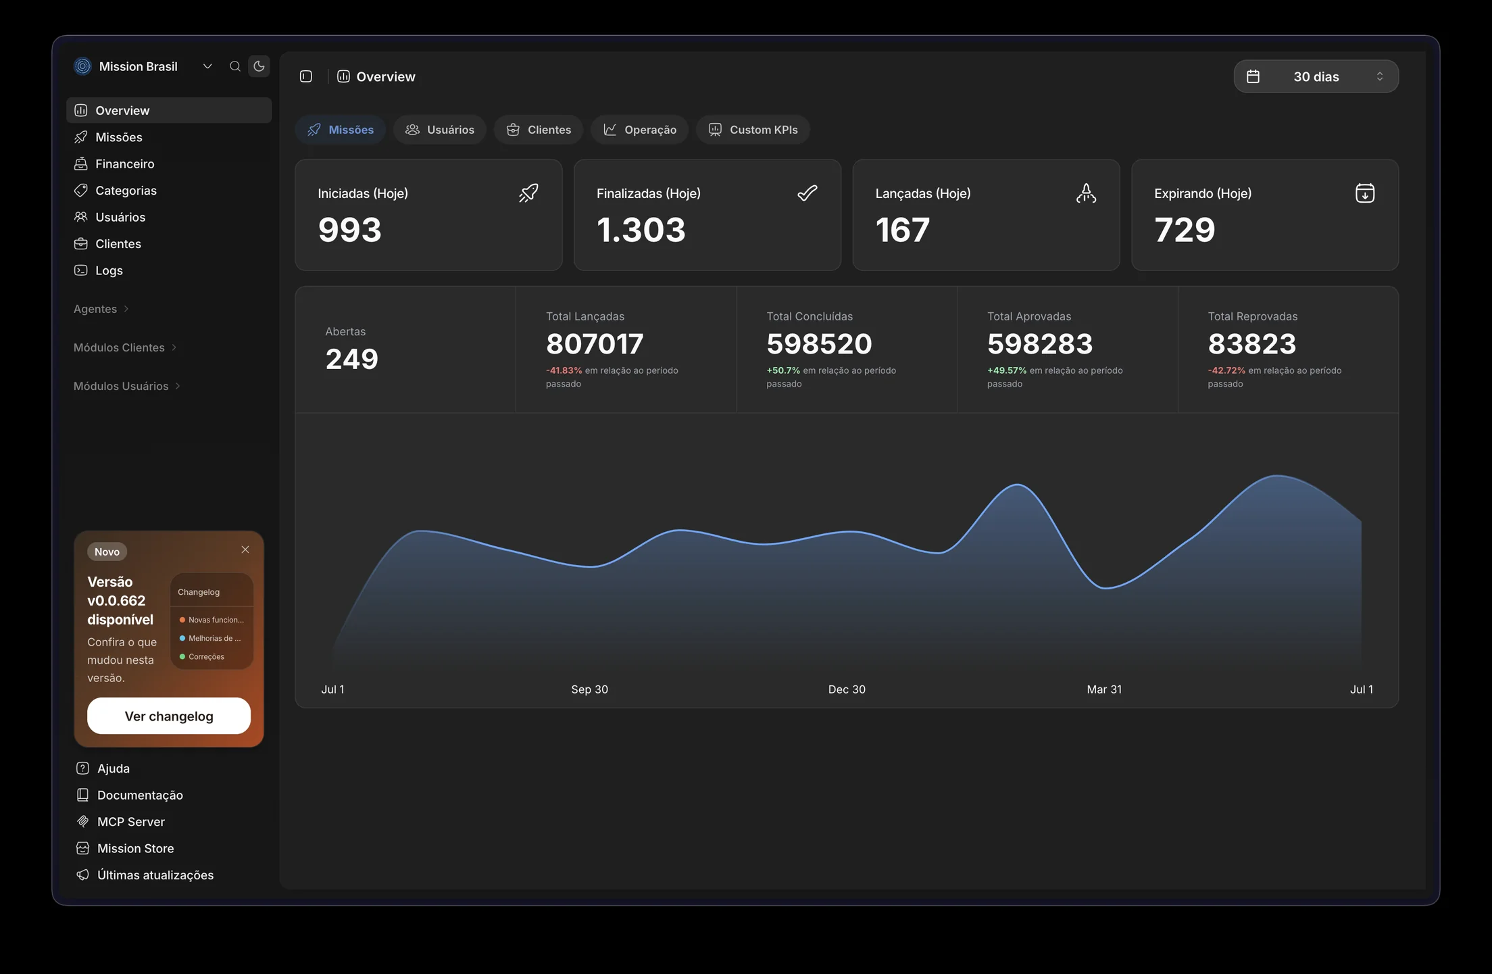Open the Logs terminal icon item

(x=81, y=270)
